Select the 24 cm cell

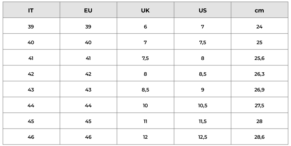tap(259, 26)
